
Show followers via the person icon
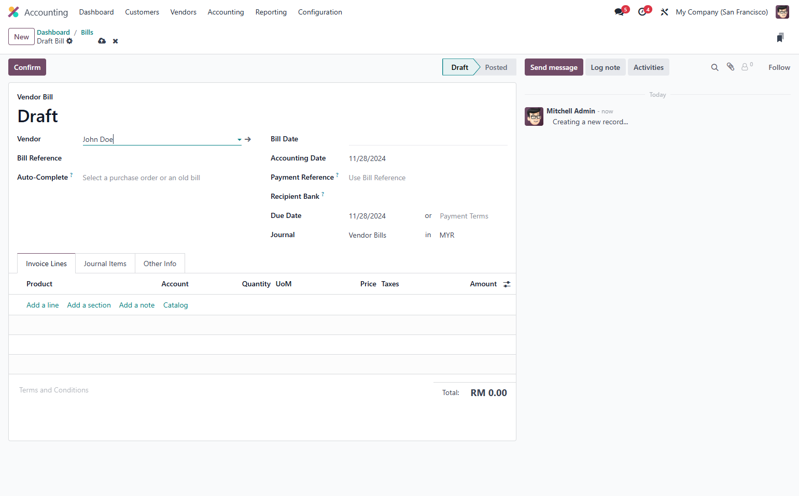pos(745,67)
